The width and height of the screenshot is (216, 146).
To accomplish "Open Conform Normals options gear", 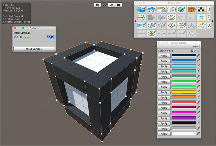I will [154, 23].
